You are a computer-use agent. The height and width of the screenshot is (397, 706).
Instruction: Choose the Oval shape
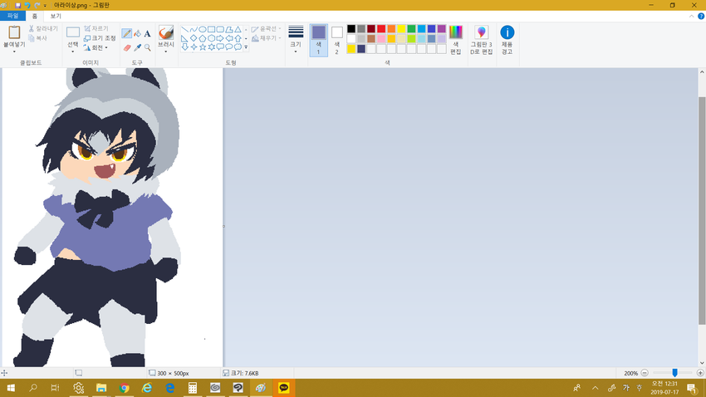pos(203,29)
